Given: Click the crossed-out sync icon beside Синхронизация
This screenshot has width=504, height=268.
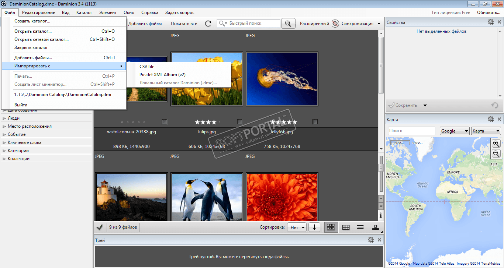Looking at the screenshot, I should pos(335,24).
